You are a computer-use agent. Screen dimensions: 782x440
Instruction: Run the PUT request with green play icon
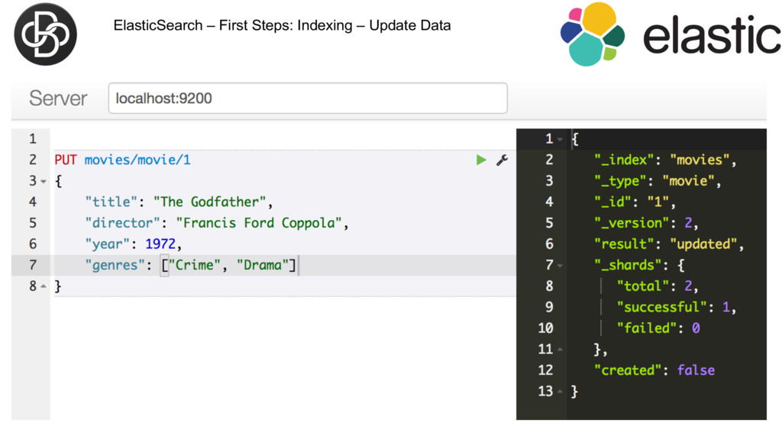(x=481, y=160)
